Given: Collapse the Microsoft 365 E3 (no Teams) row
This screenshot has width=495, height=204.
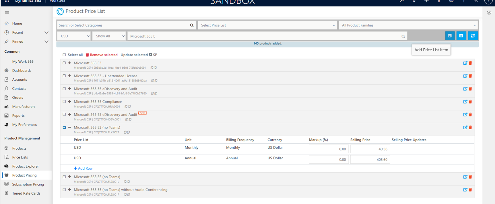Looking at the screenshot, I should click(x=69, y=127).
